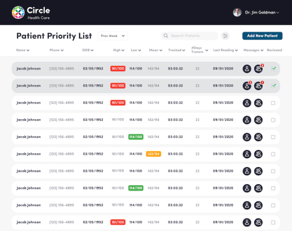Open group message icon in fourth row

258,120
